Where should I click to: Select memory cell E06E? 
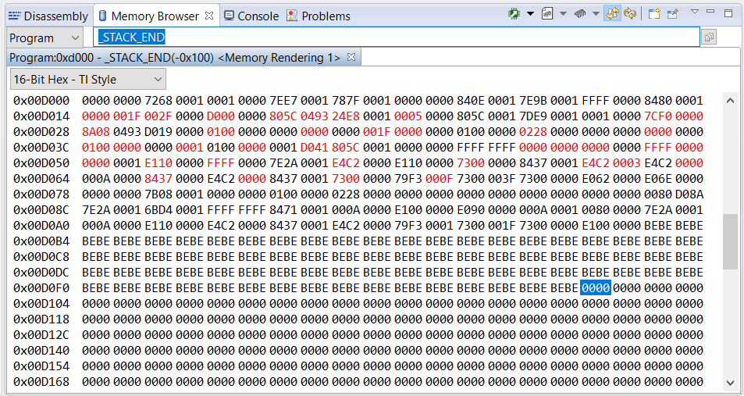pyautogui.click(x=658, y=179)
